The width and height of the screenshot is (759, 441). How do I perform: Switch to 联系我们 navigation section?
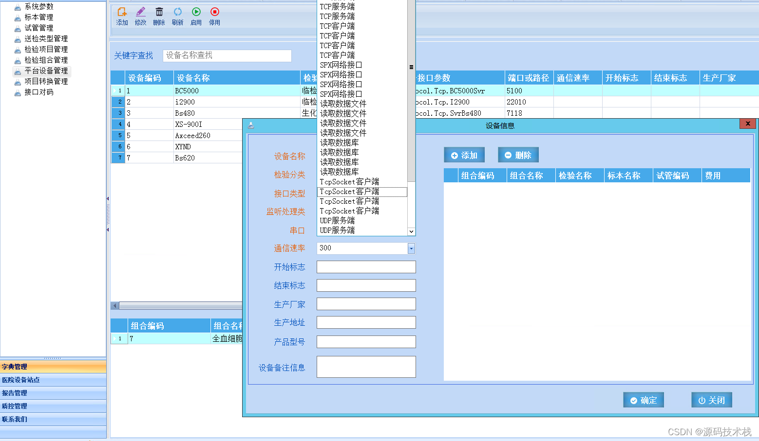[53, 419]
